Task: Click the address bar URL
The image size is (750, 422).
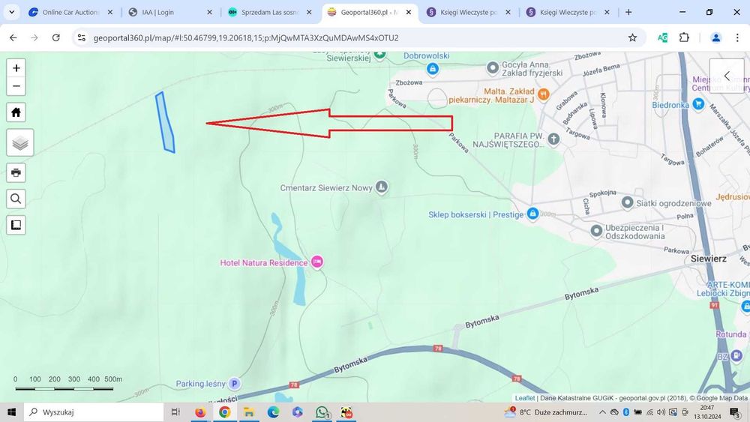Action: coord(246,37)
